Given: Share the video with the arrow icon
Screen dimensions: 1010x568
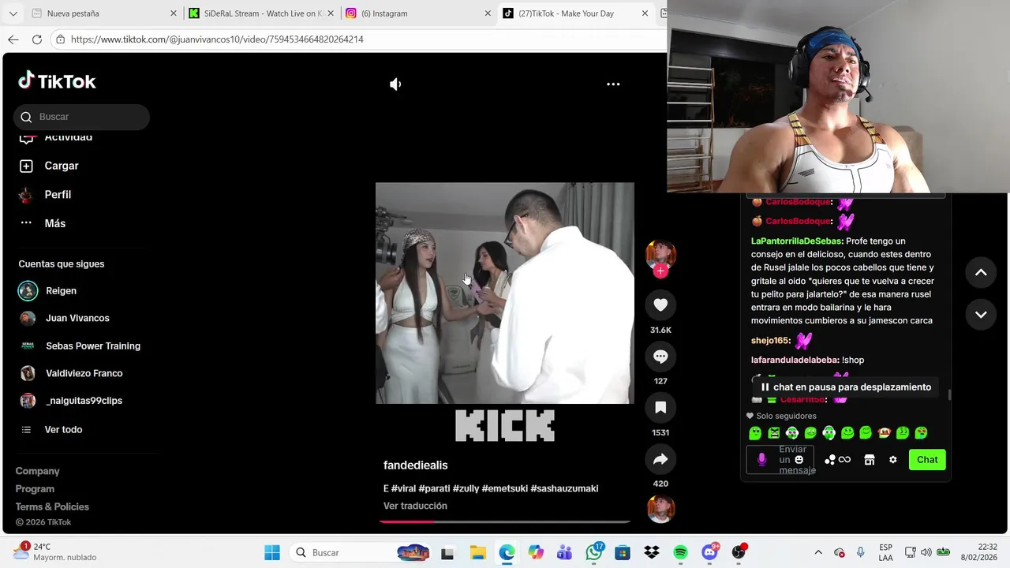Looking at the screenshot, I should 660,459.
